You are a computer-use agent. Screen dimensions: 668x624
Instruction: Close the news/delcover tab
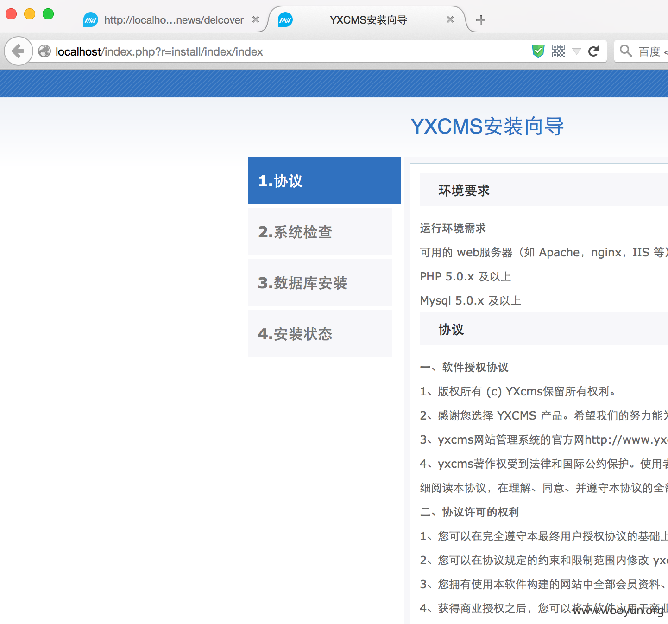pos(256,19)
